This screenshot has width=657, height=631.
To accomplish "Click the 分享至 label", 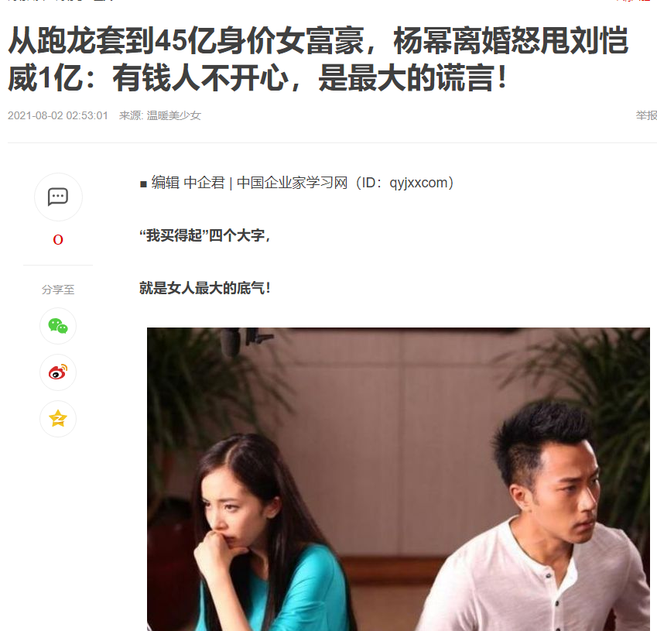I will (58, 290).
